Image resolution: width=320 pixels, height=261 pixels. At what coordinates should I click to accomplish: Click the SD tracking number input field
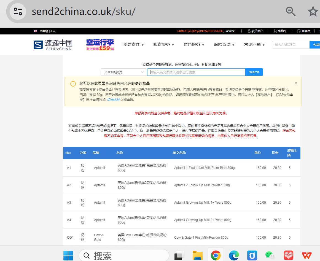tap(291, 45)
